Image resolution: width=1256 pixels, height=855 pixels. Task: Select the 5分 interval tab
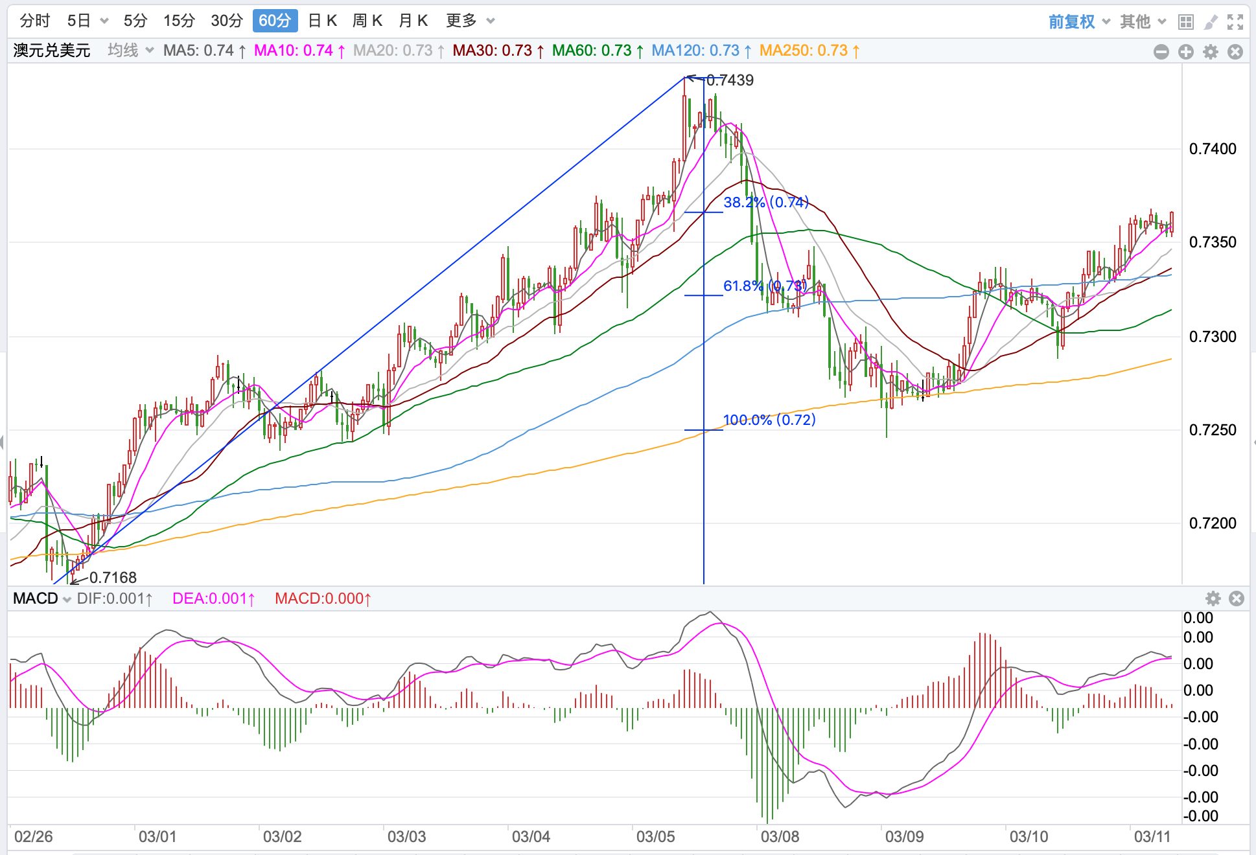(x=135, y=21)
